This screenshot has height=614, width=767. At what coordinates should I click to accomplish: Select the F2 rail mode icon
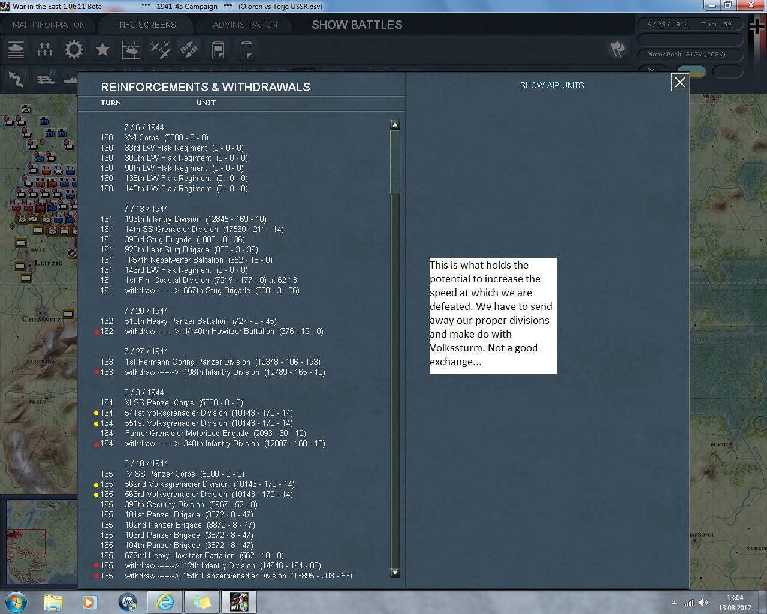(45, 79)
